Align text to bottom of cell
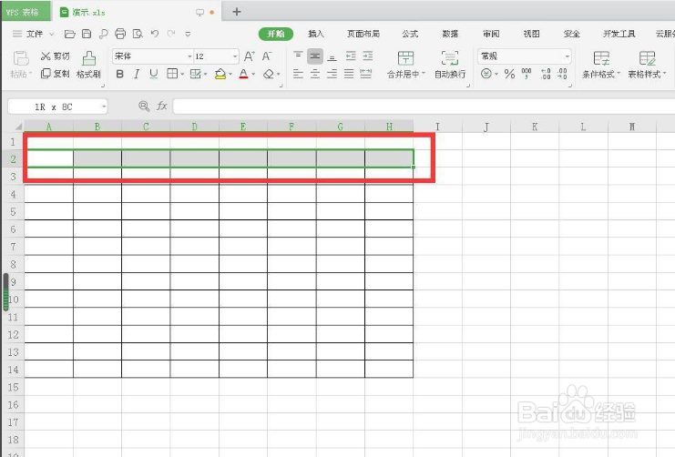 332,56
